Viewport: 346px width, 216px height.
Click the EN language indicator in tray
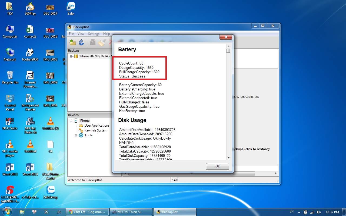coord(291,212)
